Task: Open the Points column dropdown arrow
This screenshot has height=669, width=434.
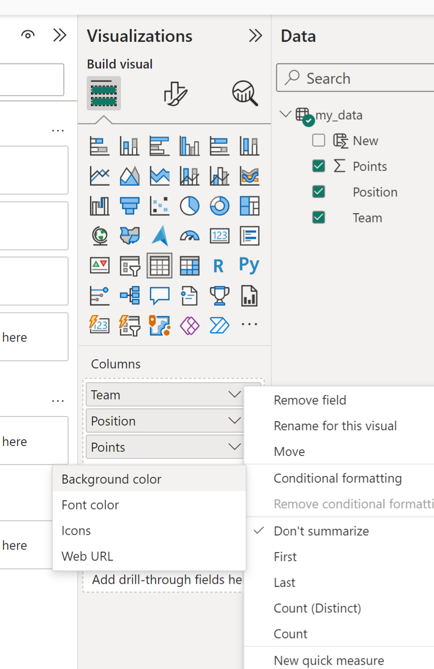Action: pos(234,447)
